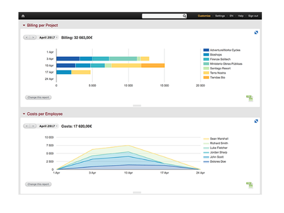The height and width of the screenshot is (213, 284).
Task: Click the search magnifier icon
Action: click(x=184, y=16)
